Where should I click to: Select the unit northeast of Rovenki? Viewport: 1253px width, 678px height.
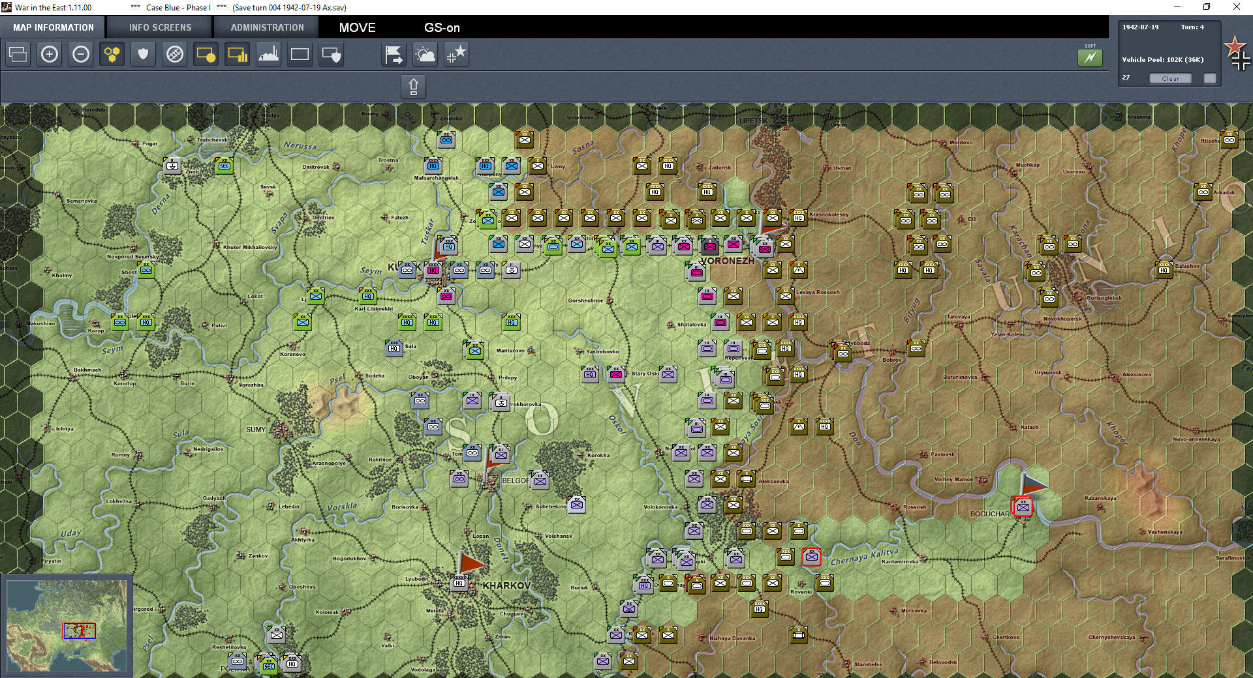pyautogui.click(x=825, y=582)
